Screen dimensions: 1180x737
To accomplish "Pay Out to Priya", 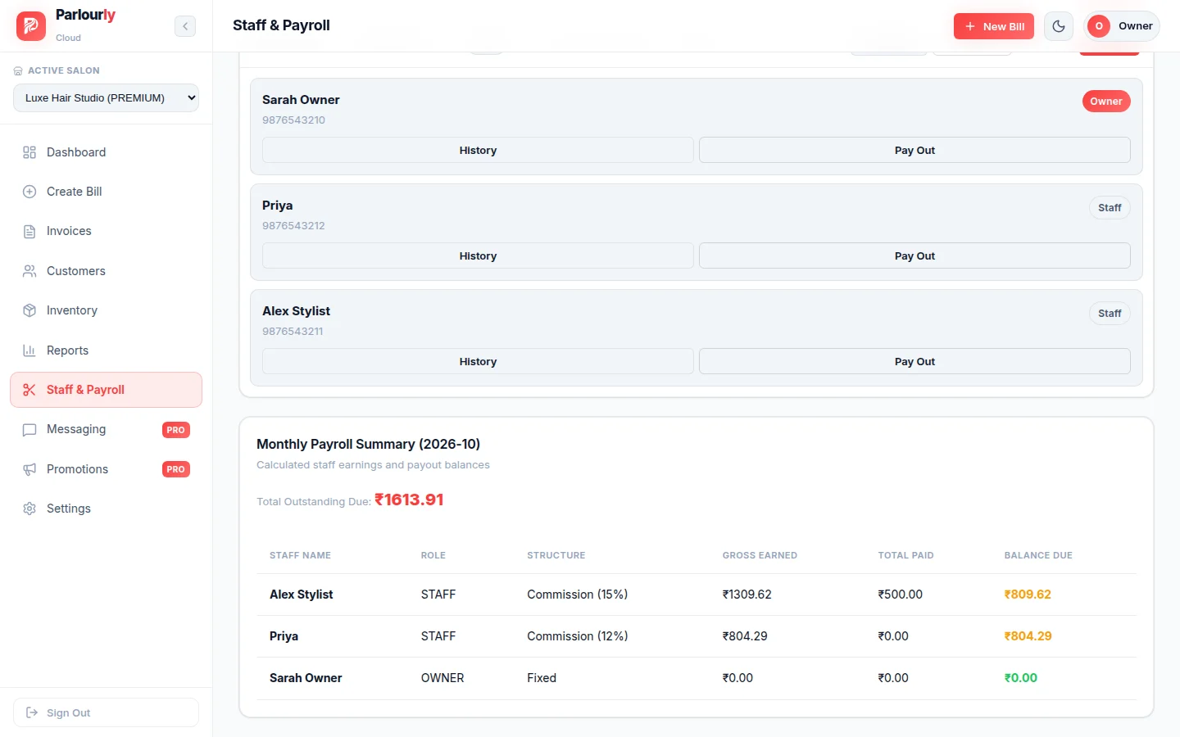I will tap(914, 255).
